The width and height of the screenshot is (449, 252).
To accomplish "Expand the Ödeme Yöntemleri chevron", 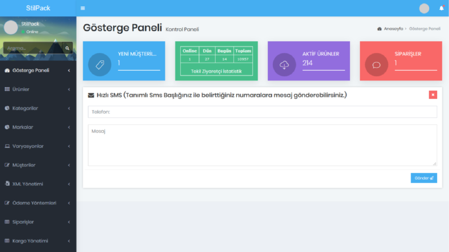I will [x=69, y=203].
